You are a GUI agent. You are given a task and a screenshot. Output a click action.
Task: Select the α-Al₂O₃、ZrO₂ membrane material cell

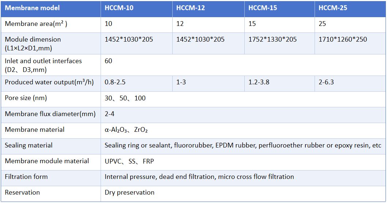(x=126, y=130)
